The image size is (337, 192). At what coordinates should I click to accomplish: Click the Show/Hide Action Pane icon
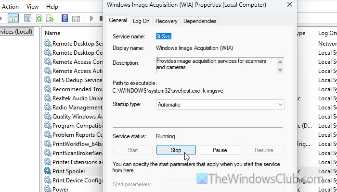click(x=76, y=18)
